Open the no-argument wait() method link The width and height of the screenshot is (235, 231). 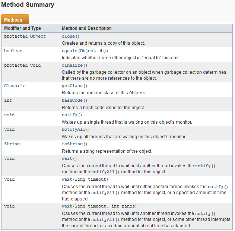click(67, 158)
